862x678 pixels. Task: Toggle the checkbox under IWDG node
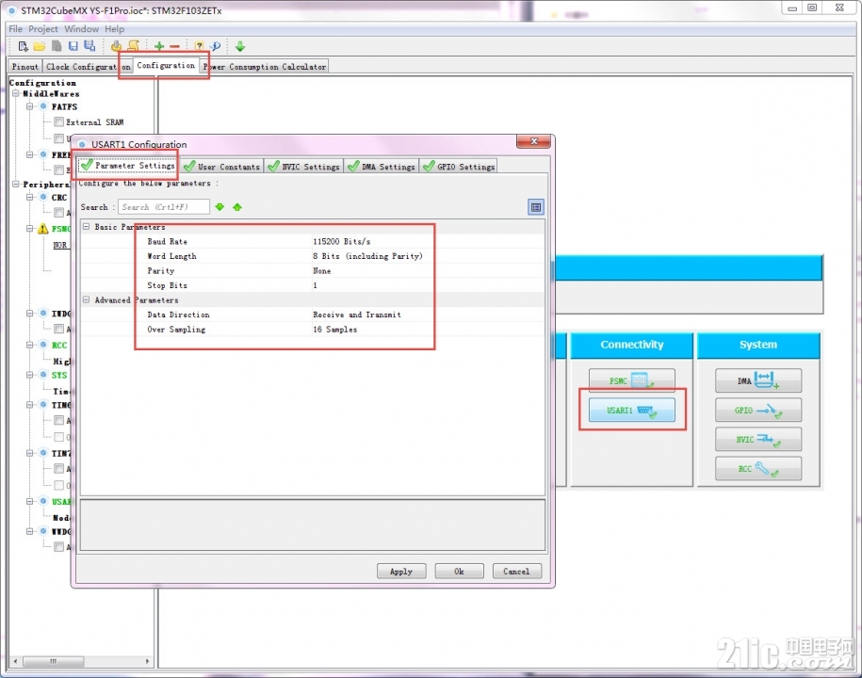pos(58,329)
